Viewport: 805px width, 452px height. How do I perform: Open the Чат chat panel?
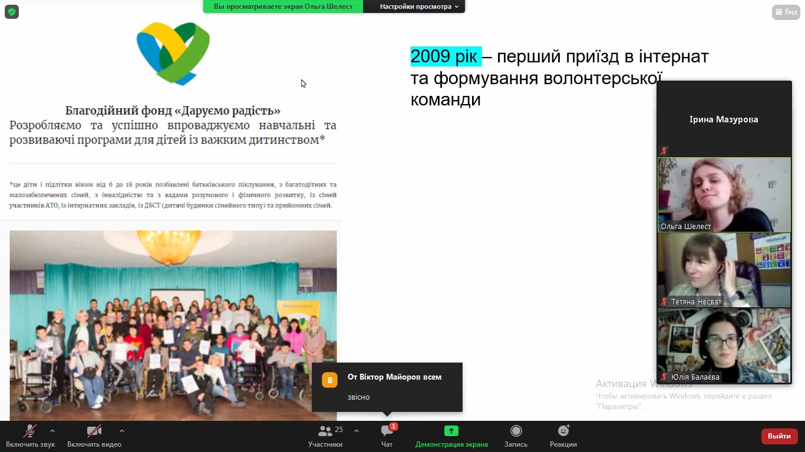point(387,436)
